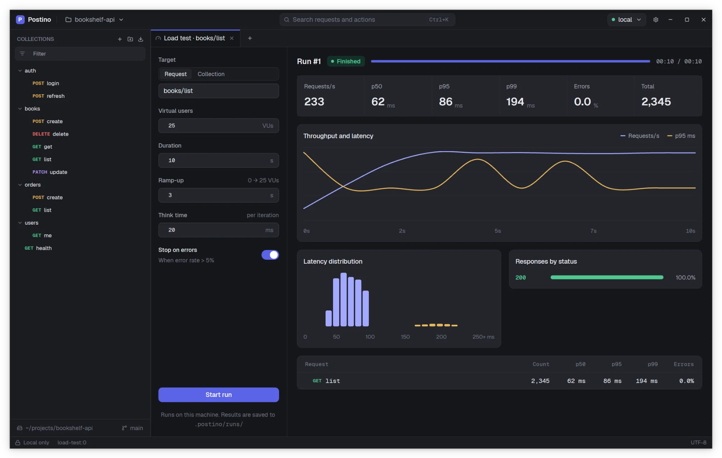
Task: Click the GET list results row
Action: (499, 381)
